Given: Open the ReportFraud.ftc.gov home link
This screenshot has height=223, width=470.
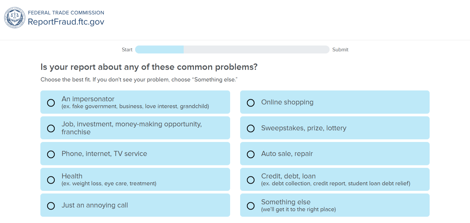Looking at the screenshot, I should click(66, 22).
